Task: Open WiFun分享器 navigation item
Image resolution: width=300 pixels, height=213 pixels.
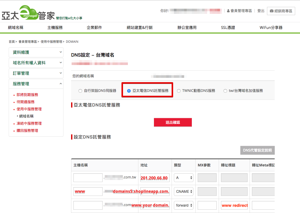Action: point(271,28)
